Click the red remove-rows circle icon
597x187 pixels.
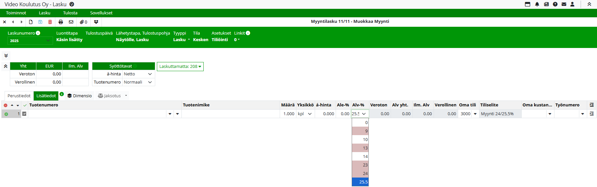(x=6, y=105)
